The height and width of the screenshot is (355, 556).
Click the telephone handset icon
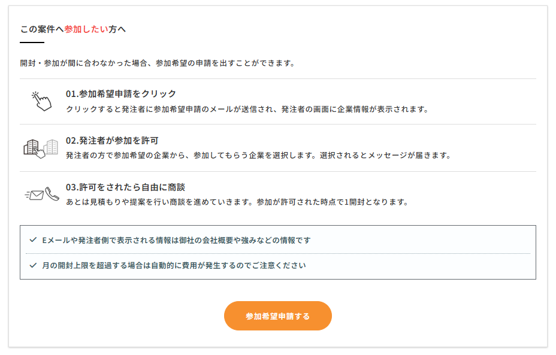tap(52, 193)
